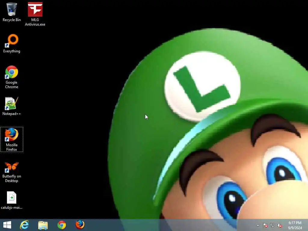Viewport: 308px width, 231px height.
Task: Select the Mozilla Firefox desktop shortcut
Action: pos(12,140)
